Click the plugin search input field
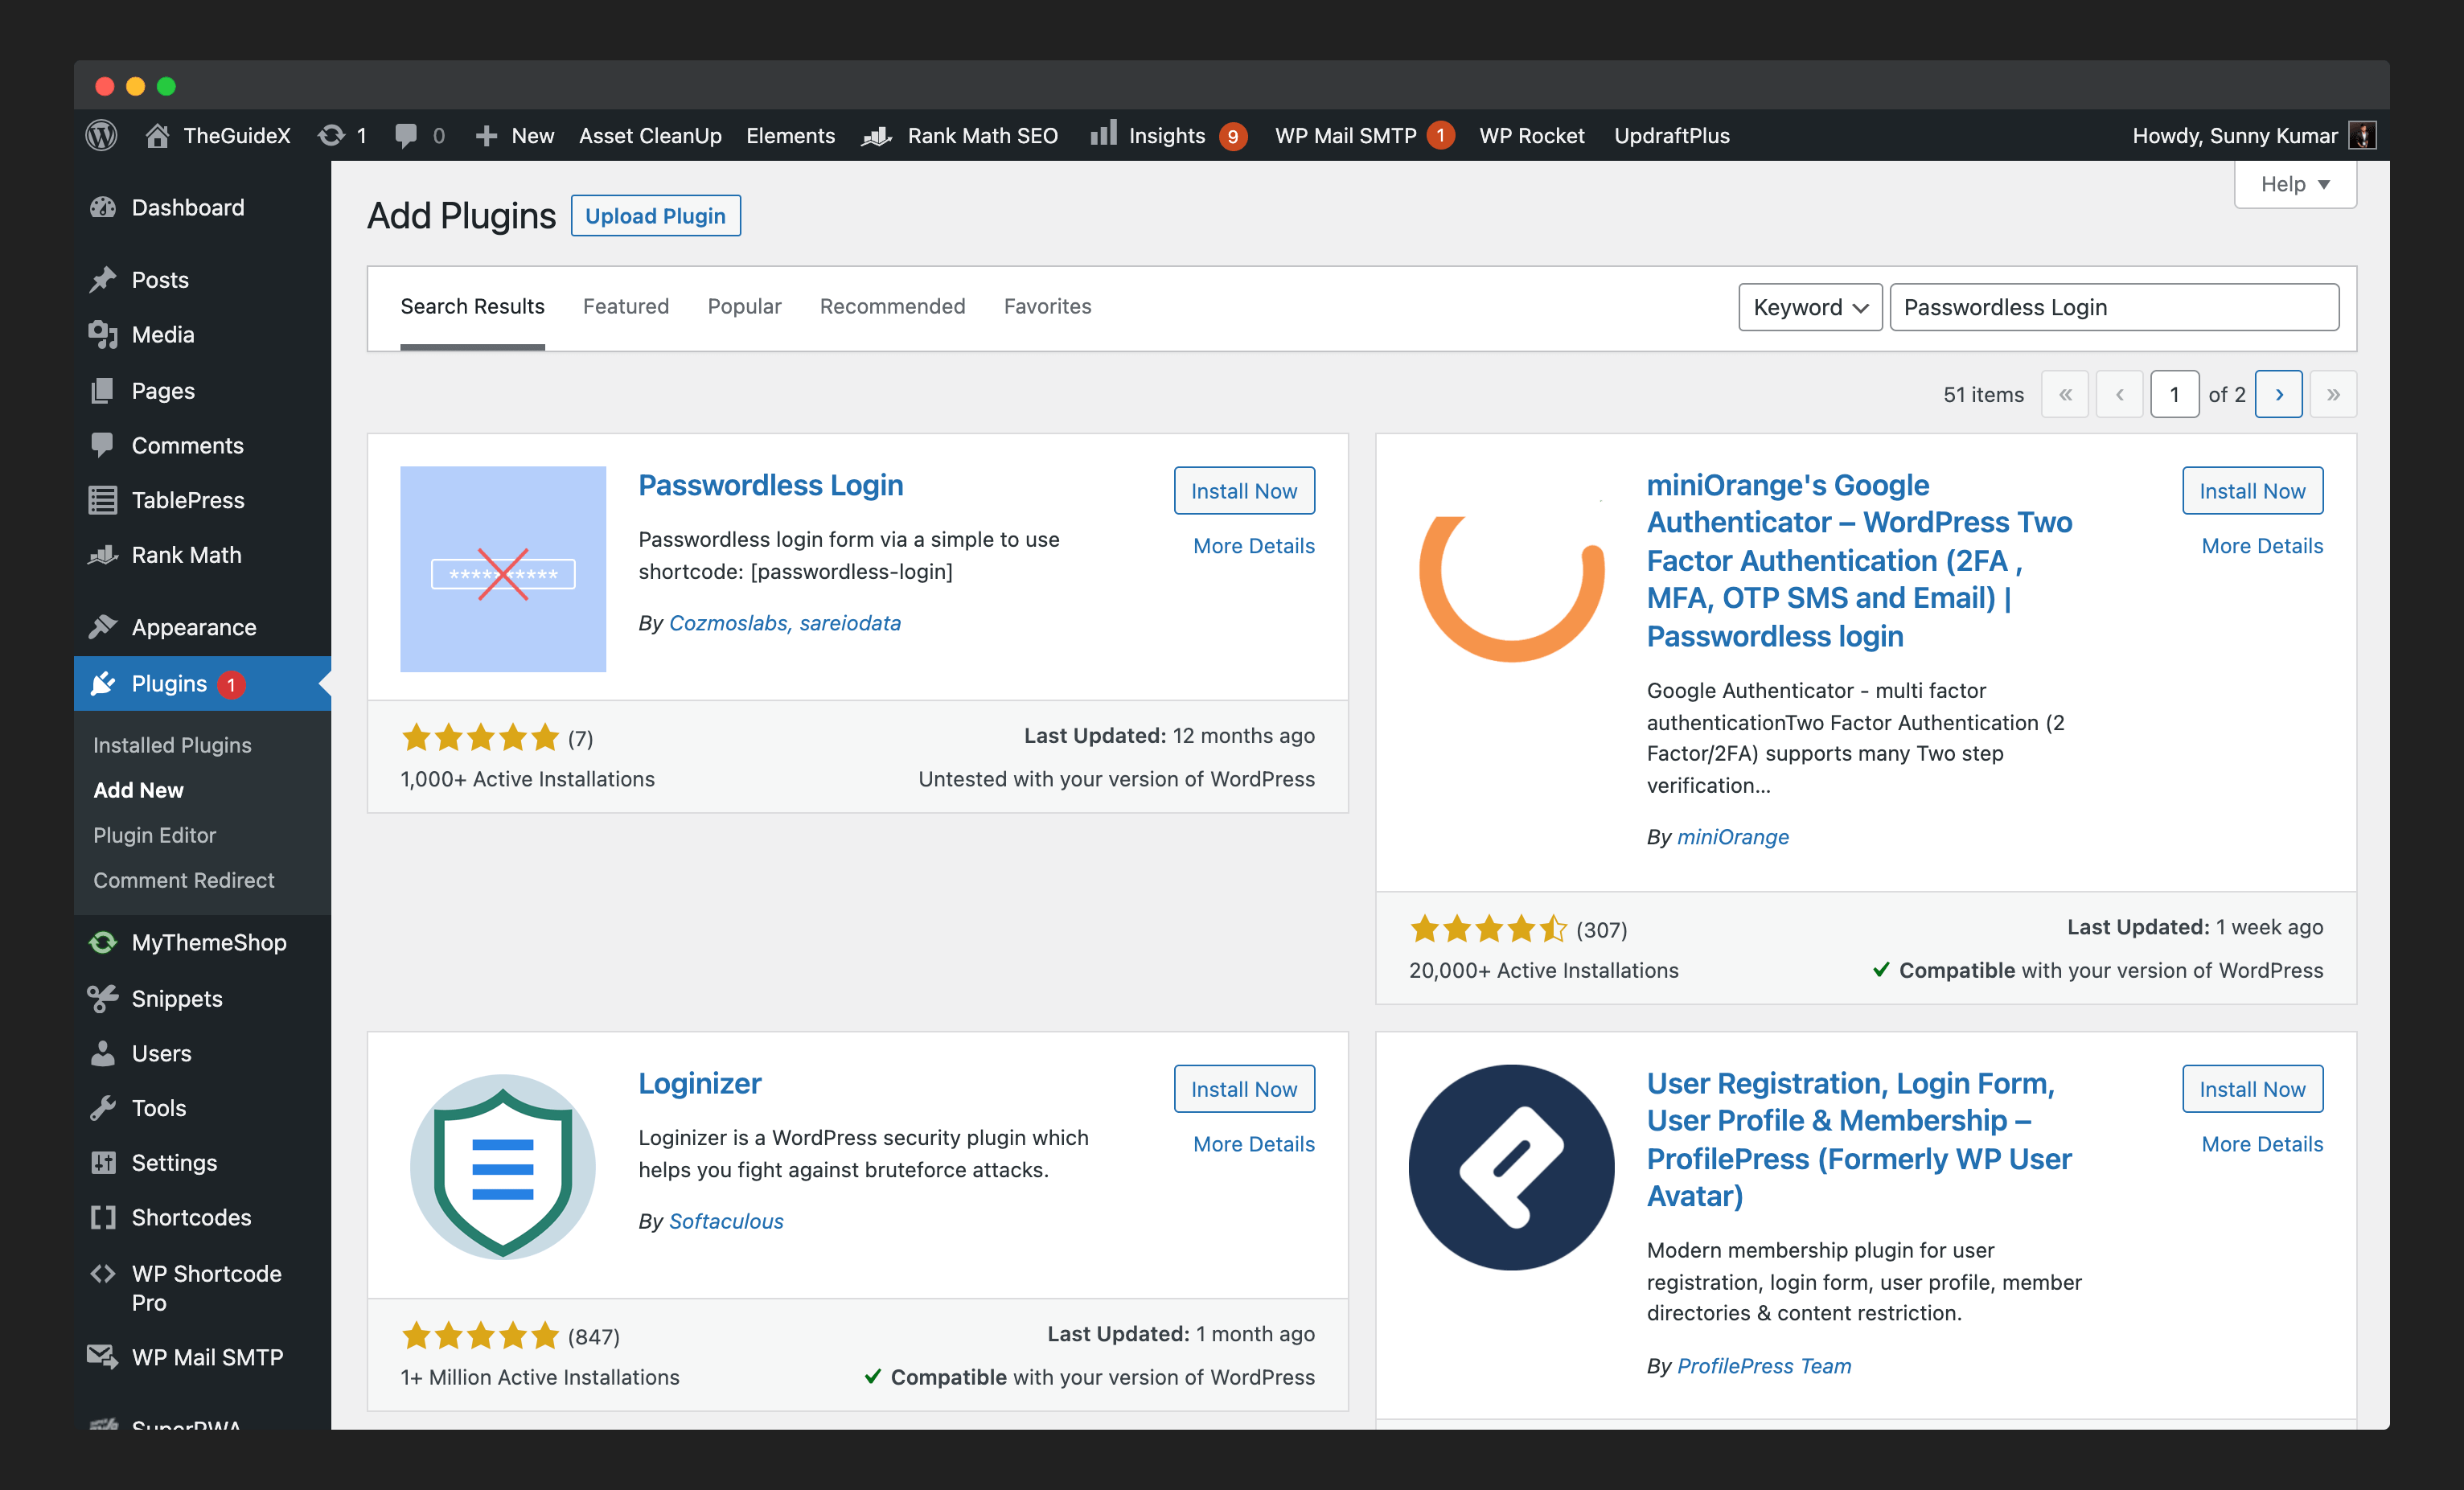The height and width of the screenshot is (1490, 2464). (2113, 307)
